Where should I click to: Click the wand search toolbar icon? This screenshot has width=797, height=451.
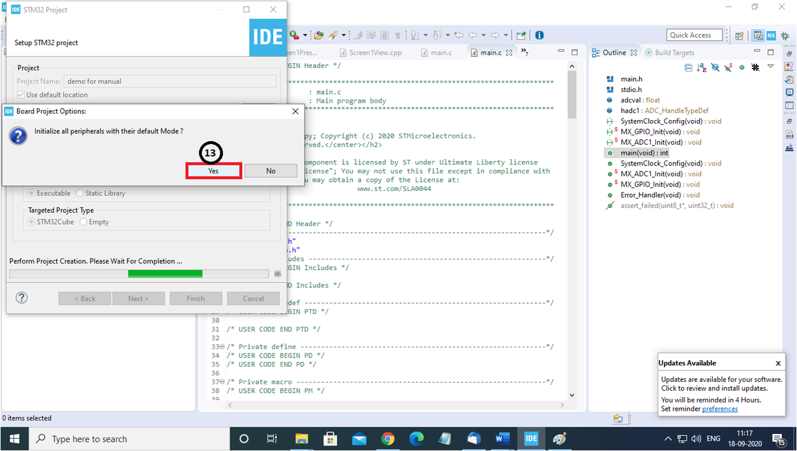coord(333,35)
